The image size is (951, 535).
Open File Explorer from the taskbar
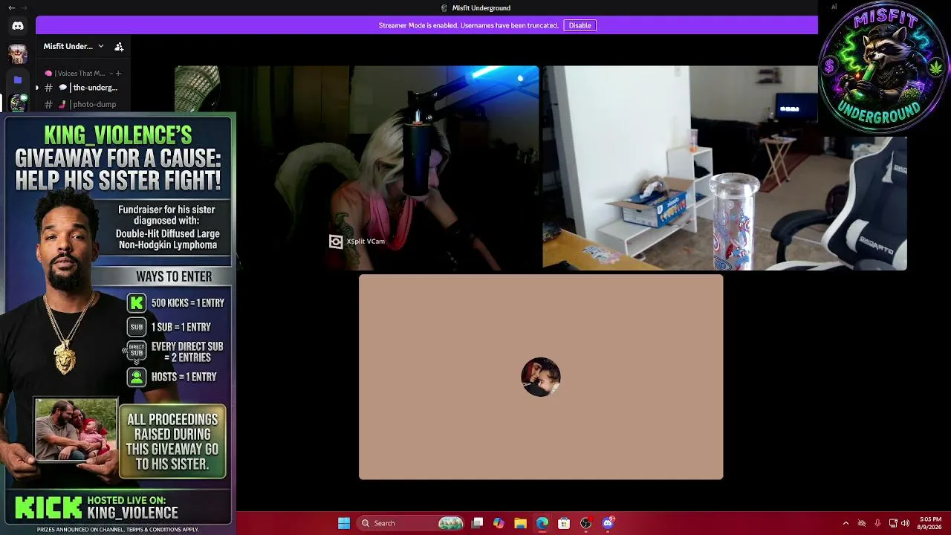[520, 523]
